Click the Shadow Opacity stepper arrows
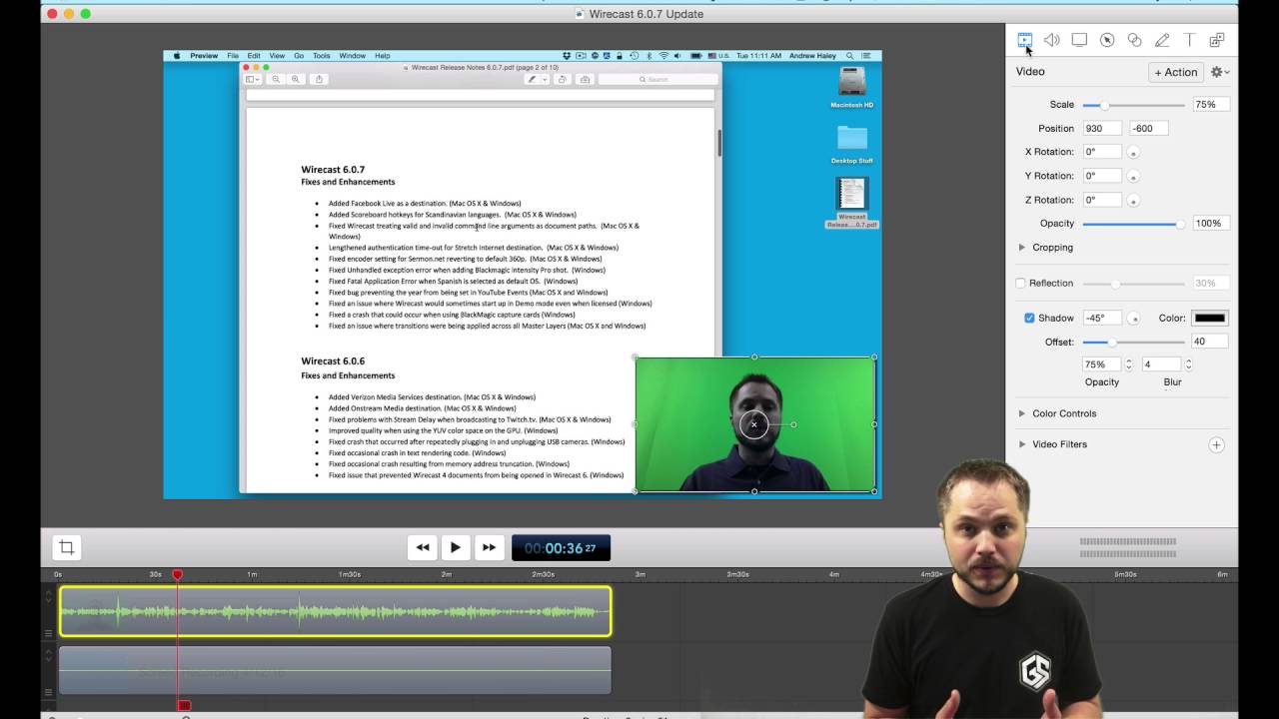 1129,364
